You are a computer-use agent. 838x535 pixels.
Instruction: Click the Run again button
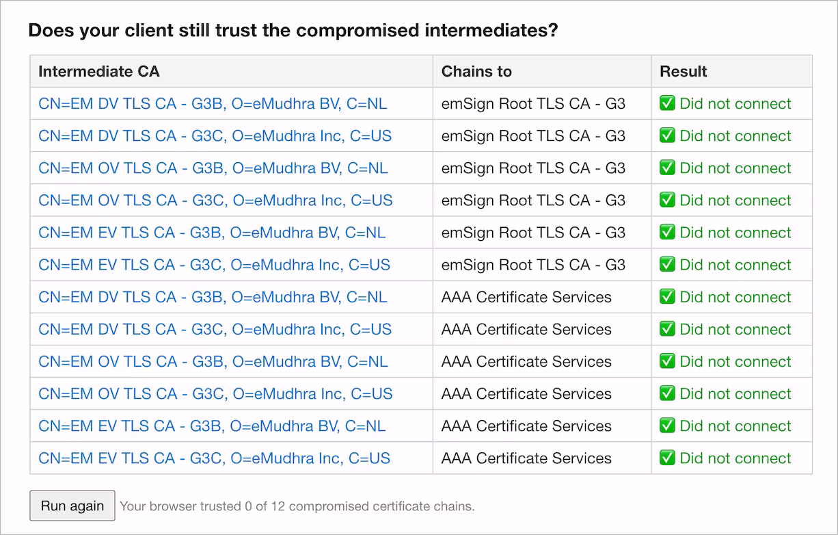click(x=72, y=506)
